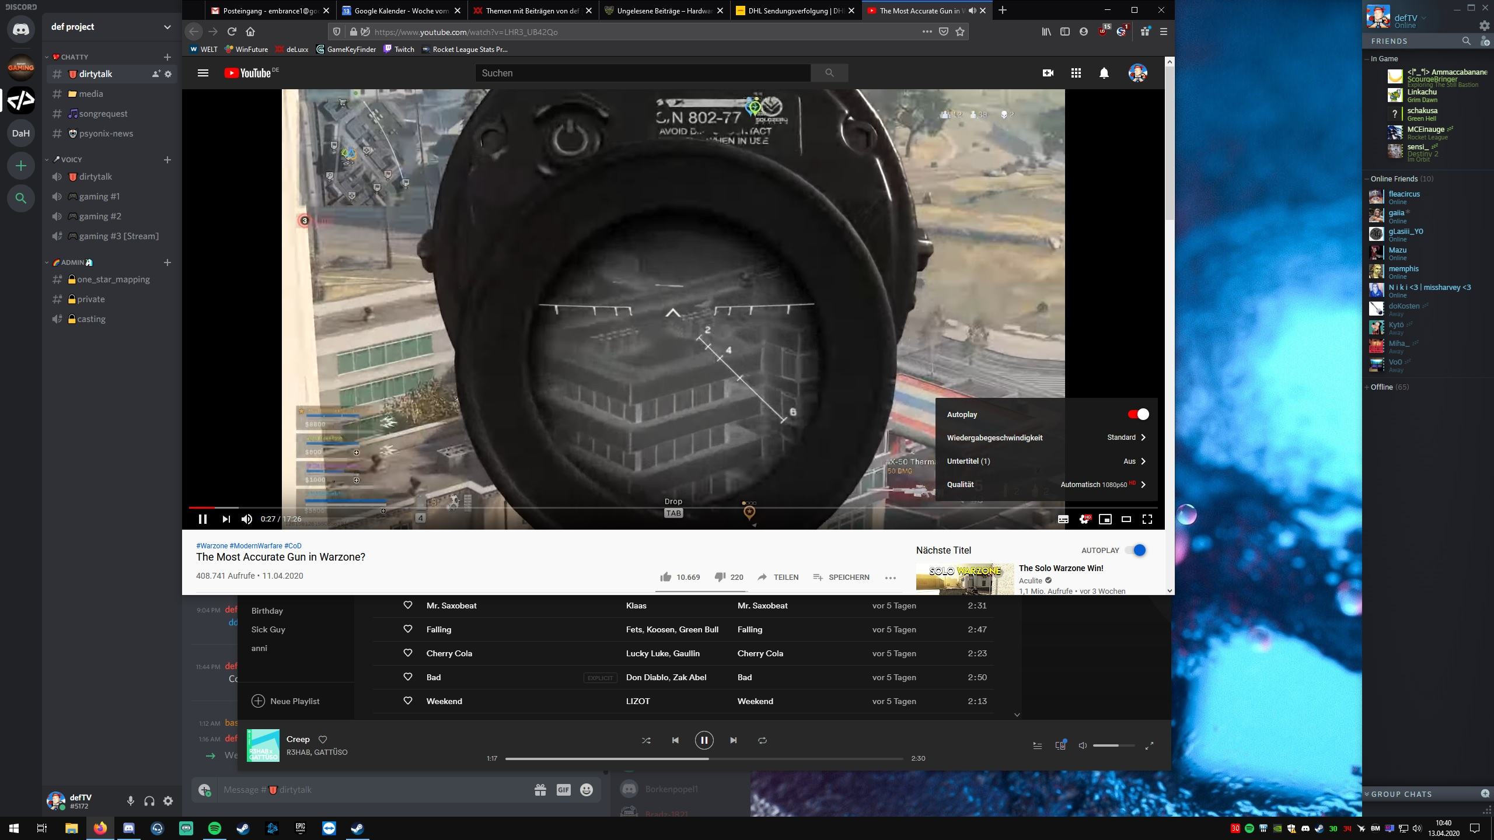Toggle Spotify repeat
Screen dimensions: 1494x840
[762, 740]
